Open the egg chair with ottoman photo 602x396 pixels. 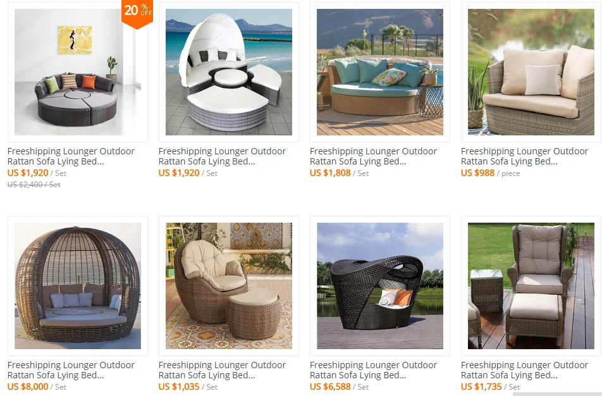pyautogui.click(x=229, y=286)
